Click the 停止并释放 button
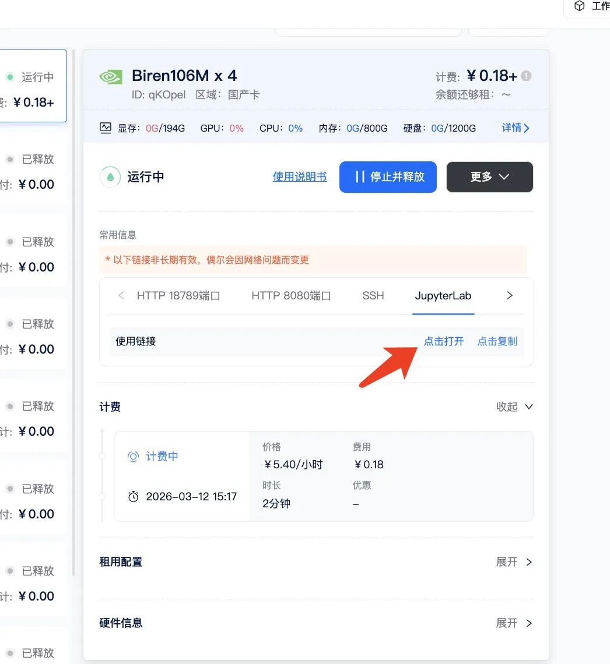This screenshot has height=664, width=610. [x=388, y=176]
